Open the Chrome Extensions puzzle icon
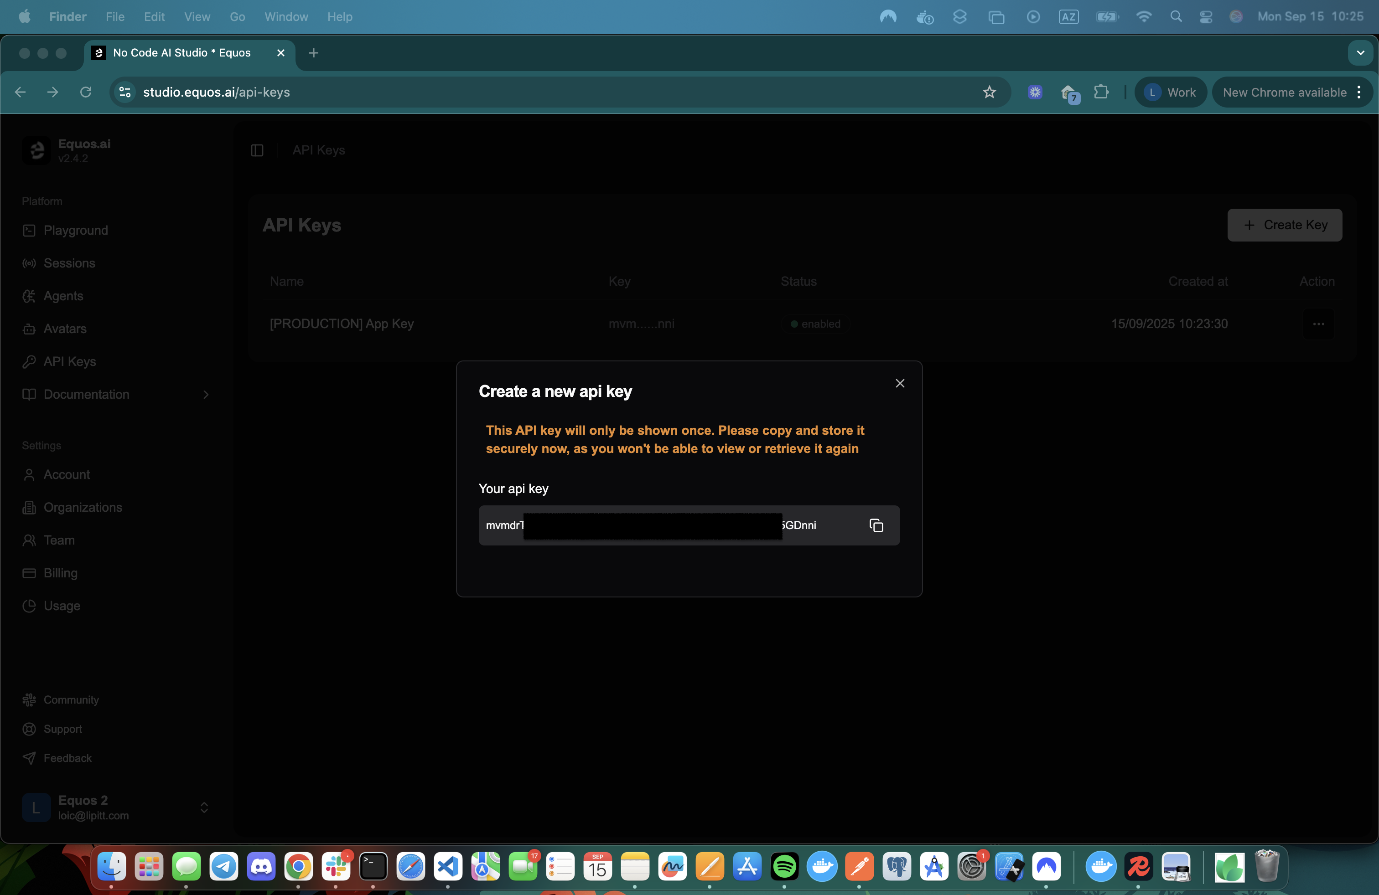This screenshot has width=1379, height=895. (1101, 92)
